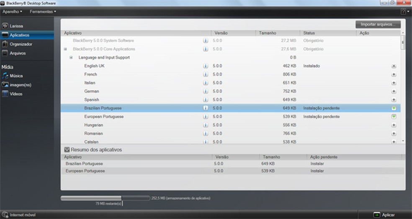Add Romanian language with plus icon
Image resolution: width=412 pixels, height=219 pixels.
point(394,133)
